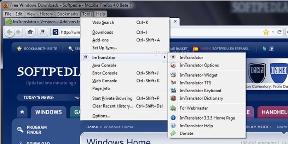Open Options from Tools menu
Screen dimensions: 288x144
125,116
